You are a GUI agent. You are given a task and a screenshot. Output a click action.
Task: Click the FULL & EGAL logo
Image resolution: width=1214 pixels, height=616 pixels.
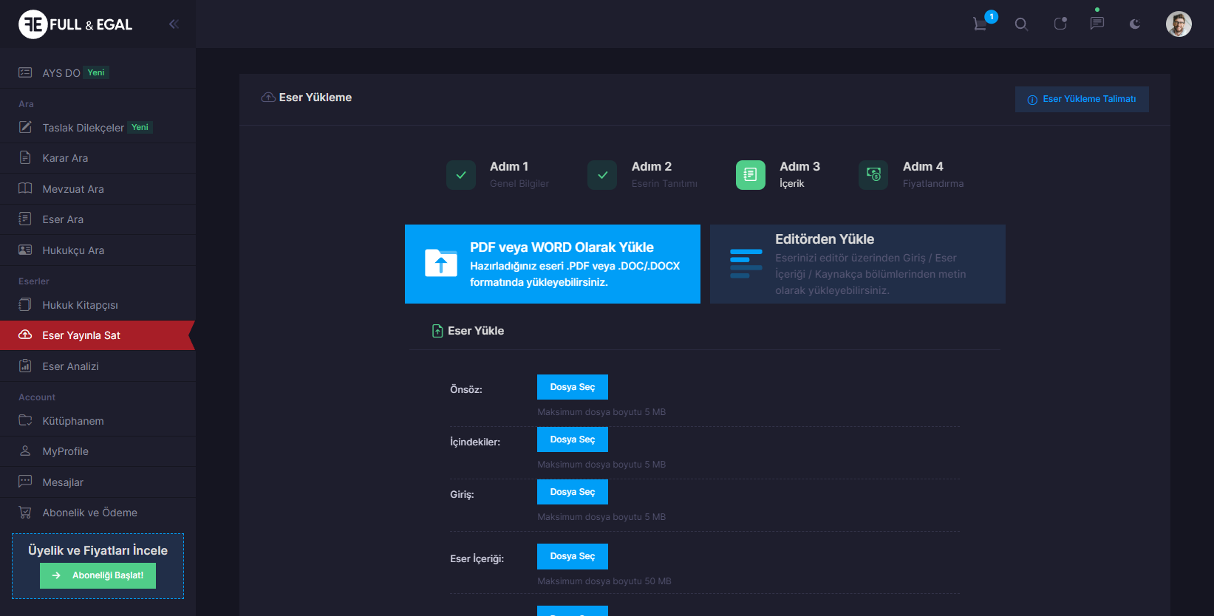pos(75,24)
